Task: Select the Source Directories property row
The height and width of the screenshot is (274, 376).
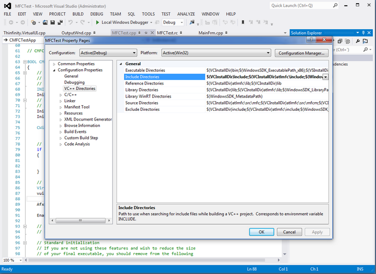Action: coord(226,103)
